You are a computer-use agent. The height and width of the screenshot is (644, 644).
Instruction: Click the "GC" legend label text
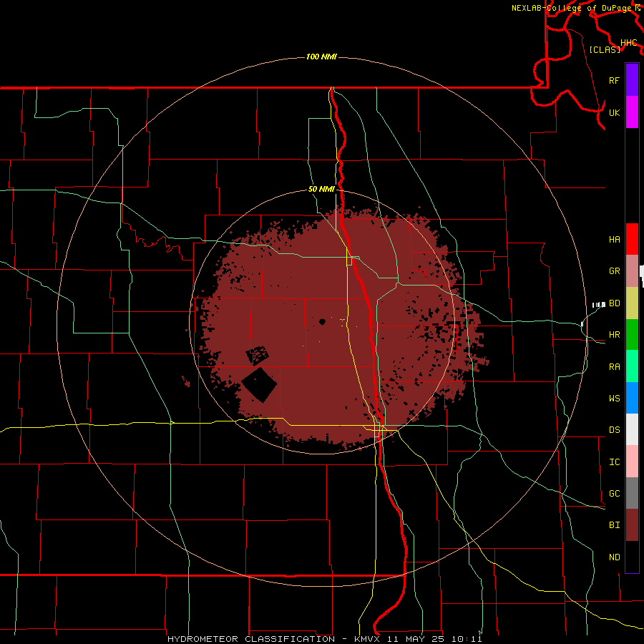(614, 494)
